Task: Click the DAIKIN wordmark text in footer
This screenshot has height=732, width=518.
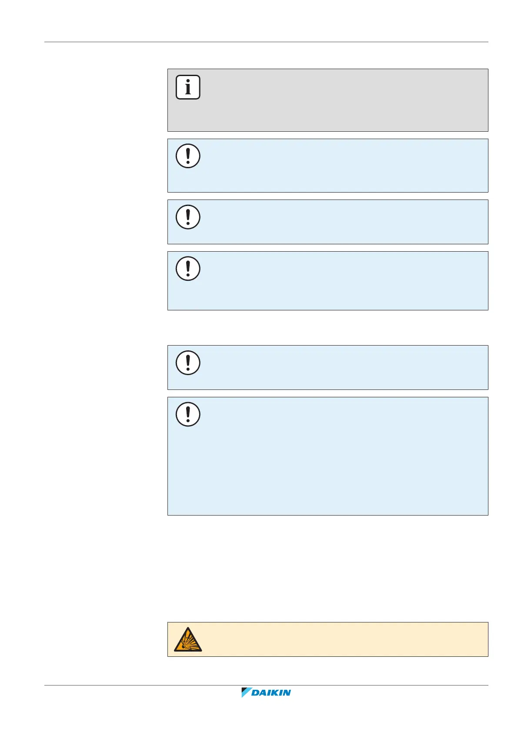Action: pyautogui.click(x=271, y=693)
